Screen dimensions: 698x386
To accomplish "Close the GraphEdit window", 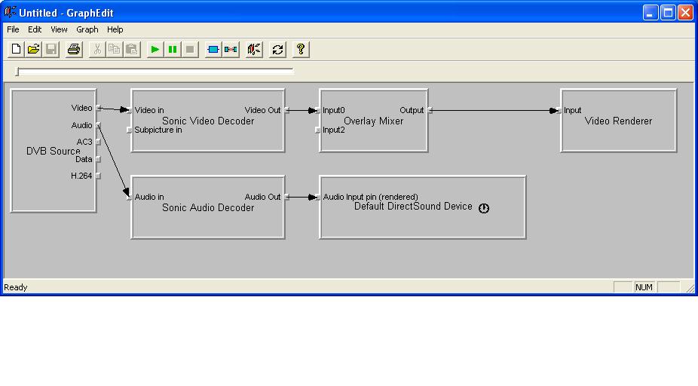I will click(x=685, y=13).
